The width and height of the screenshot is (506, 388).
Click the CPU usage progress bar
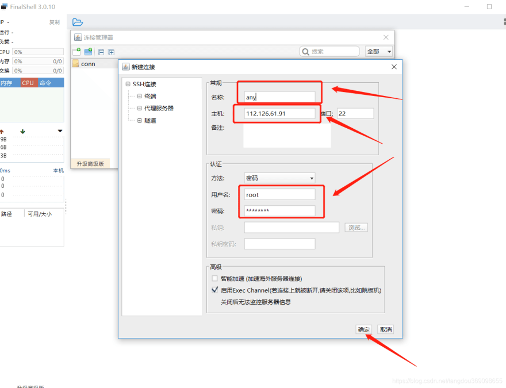coord(38,52)
